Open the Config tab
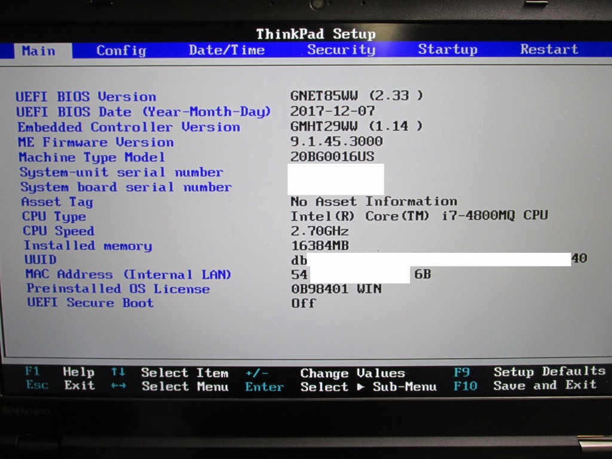The width and height of the screenshot is (612, 459). [121, 50]
